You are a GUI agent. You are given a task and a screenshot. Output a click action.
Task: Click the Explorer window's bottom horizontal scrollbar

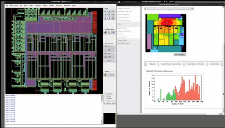pyautogui.click(x=169, y=114)
